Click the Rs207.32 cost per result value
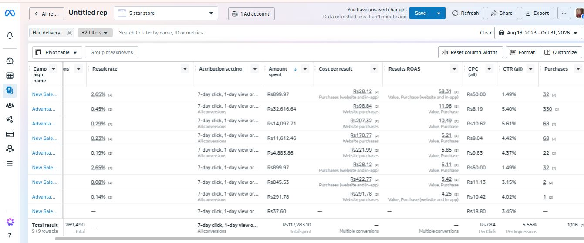Viewport: 584px width, 243px height. click(x=361, y=121)
